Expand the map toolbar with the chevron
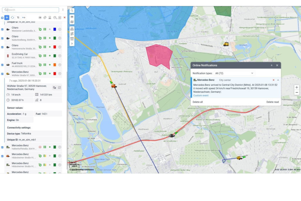The width and height of the screenshot is (301, 201). pyautogui.click(x=72, y=44)
